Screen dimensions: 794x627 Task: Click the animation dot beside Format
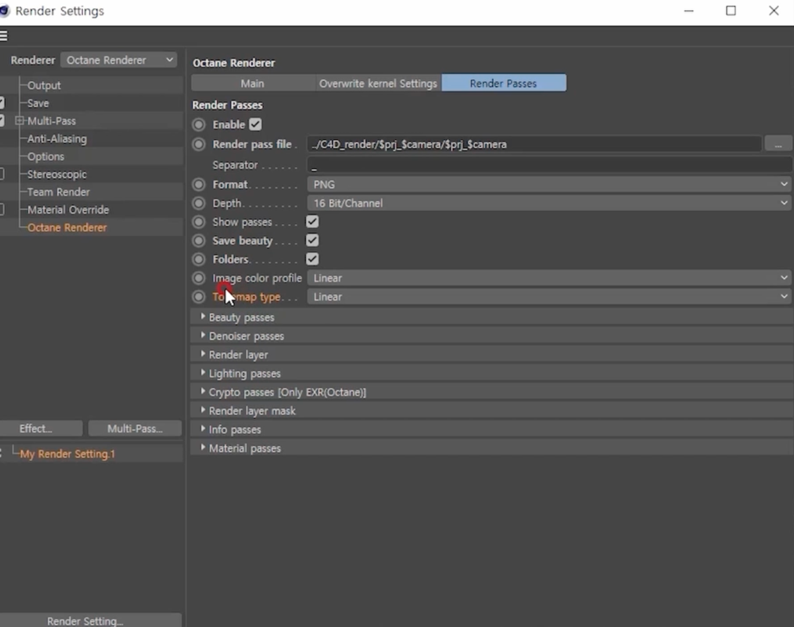point(199,185)
